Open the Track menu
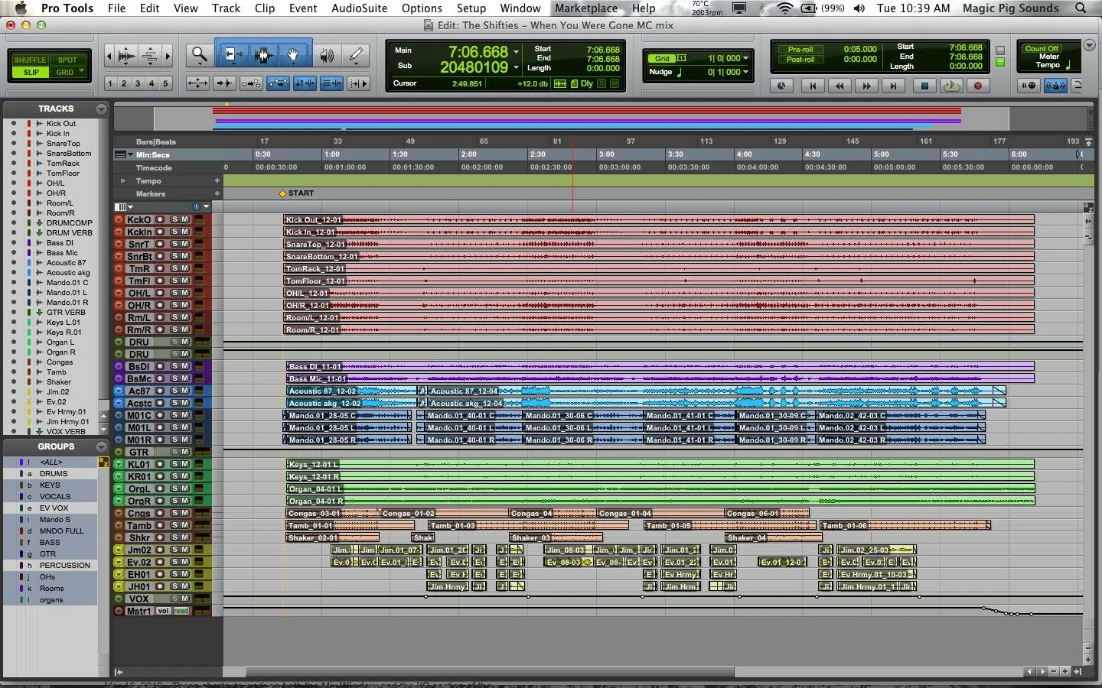 click(226, 8)
